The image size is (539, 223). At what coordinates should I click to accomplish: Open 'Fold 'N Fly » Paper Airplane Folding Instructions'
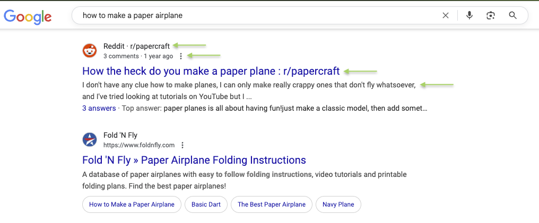click(194, 160)
